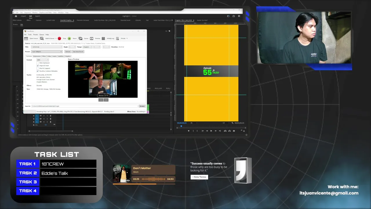Click the Button Editor plus icon
The image size is (371, 209).
point(244,131)
